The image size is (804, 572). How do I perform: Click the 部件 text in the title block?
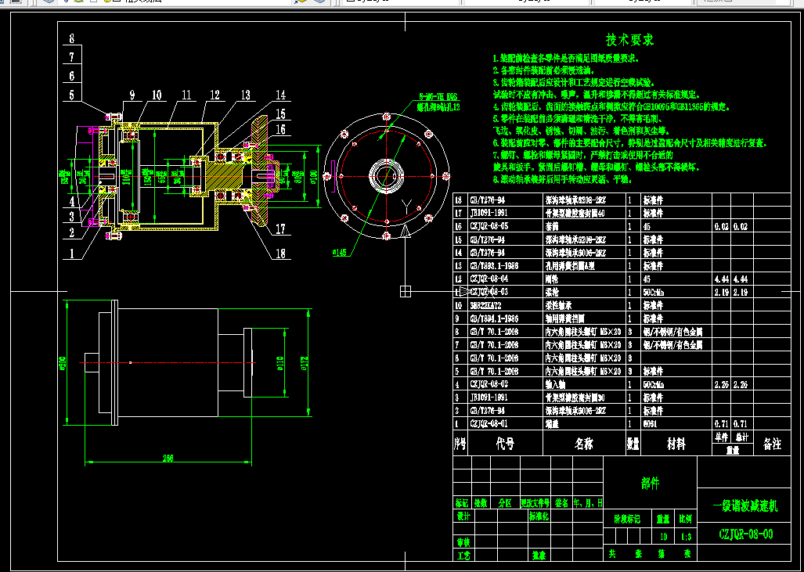651,483
